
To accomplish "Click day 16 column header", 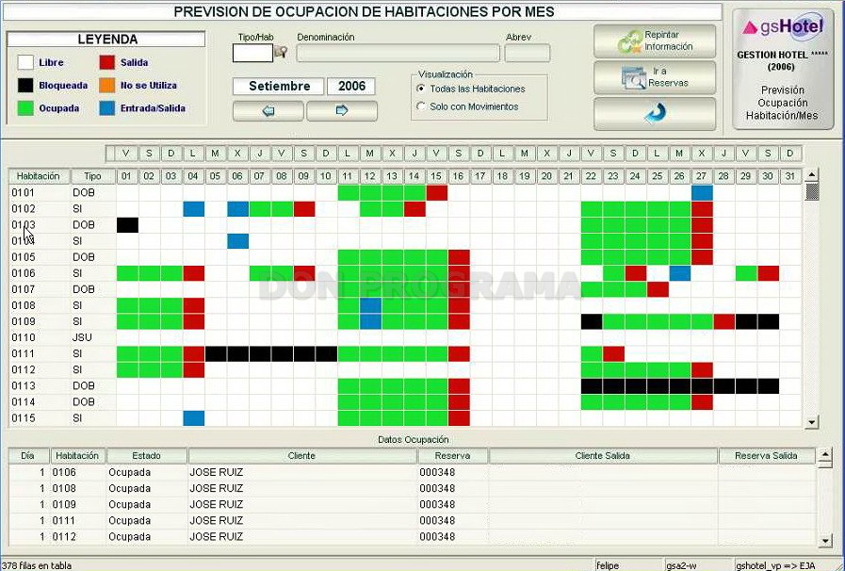I will tap(458, 176).
